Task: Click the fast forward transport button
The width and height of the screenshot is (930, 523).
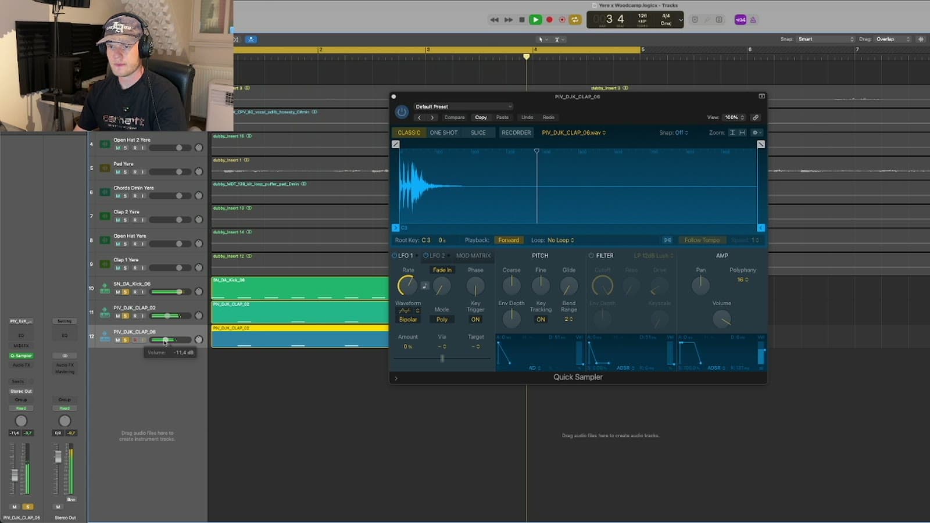Action: (x=509, y=20)
